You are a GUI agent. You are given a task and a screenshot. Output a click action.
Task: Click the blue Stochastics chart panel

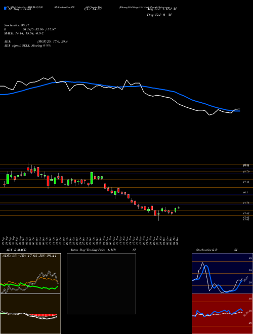click(x=222, y=273)
